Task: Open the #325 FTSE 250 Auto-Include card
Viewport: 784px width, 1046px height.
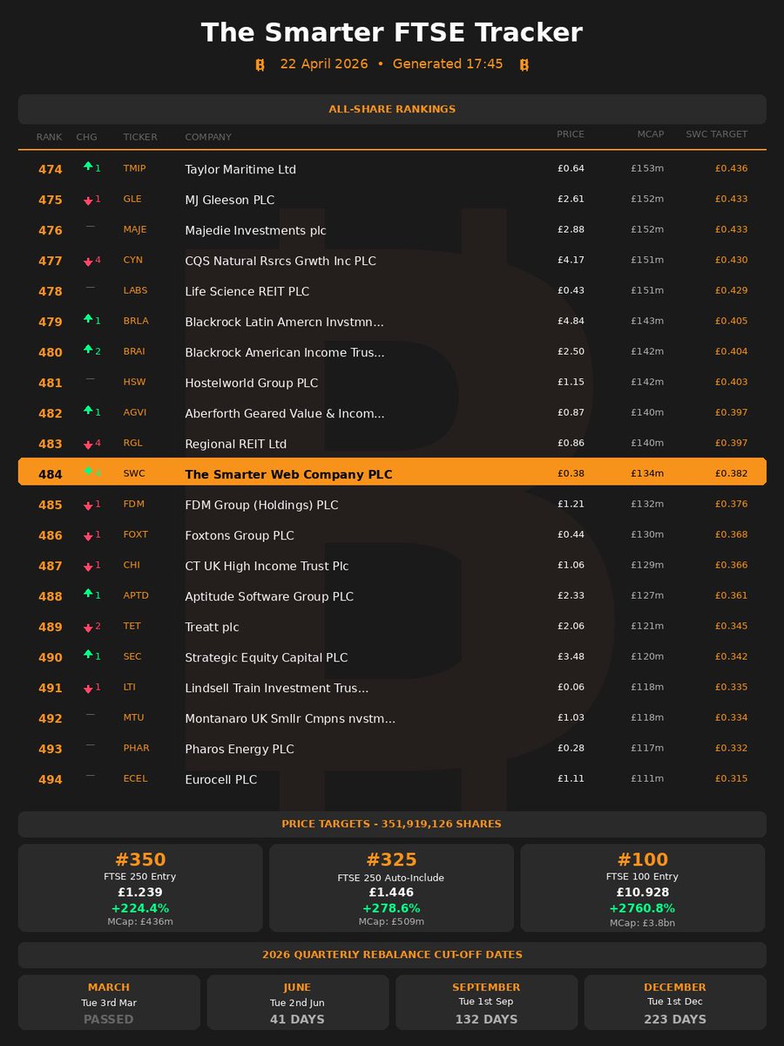Action: 391,887
